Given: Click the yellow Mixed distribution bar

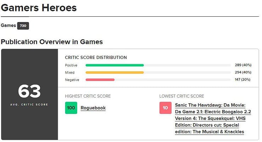Looking at the screenshot, I should point(115,72).
